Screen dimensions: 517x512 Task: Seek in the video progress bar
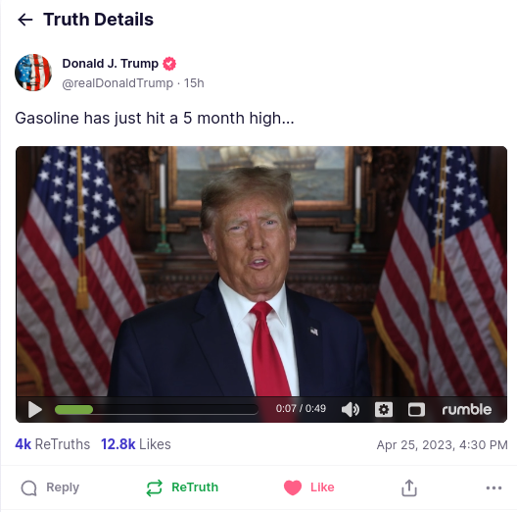click(x=157, y=410)
